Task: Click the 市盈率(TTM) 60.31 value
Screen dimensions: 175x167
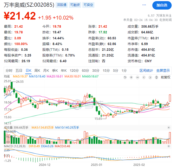Action: (154, 38)
